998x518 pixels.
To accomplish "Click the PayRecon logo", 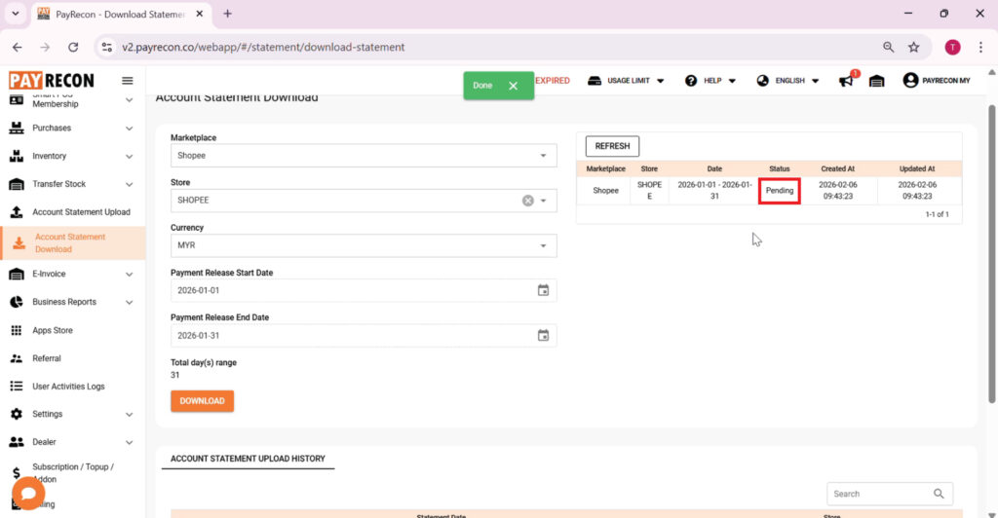I will (x=52, y=81).
